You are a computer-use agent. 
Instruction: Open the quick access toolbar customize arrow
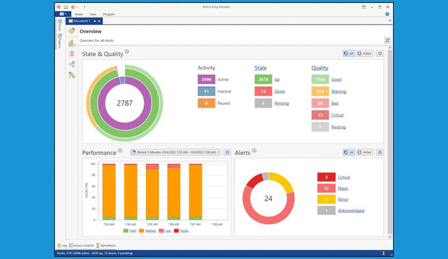pyautogui.click(x=84, y=7)
